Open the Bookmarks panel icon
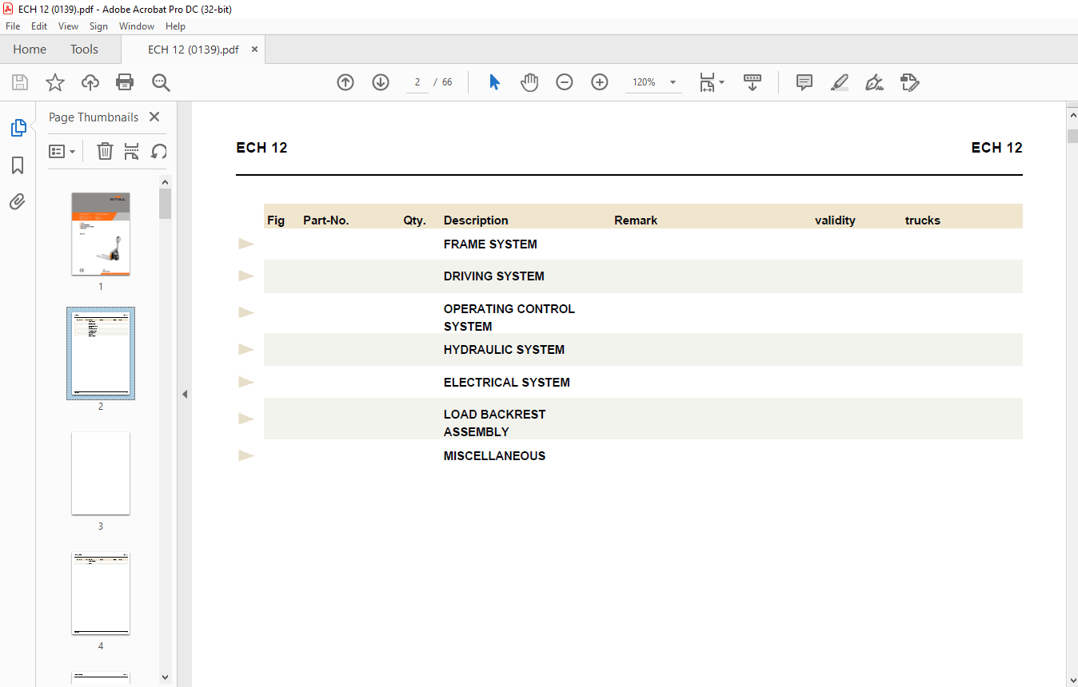This screenshot has height=687, width=1078. (x=18, y=165)
